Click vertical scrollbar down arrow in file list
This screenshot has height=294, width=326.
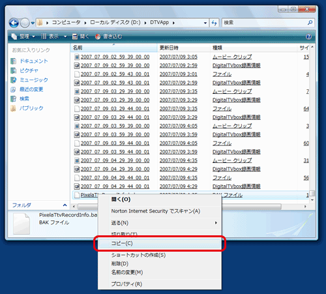point(312,200)
